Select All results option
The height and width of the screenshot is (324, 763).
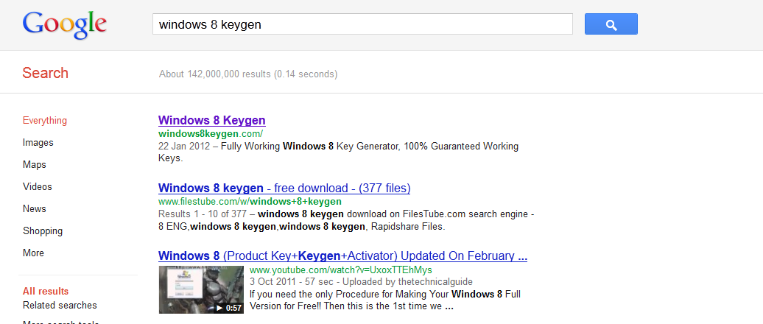coord(46,292)
